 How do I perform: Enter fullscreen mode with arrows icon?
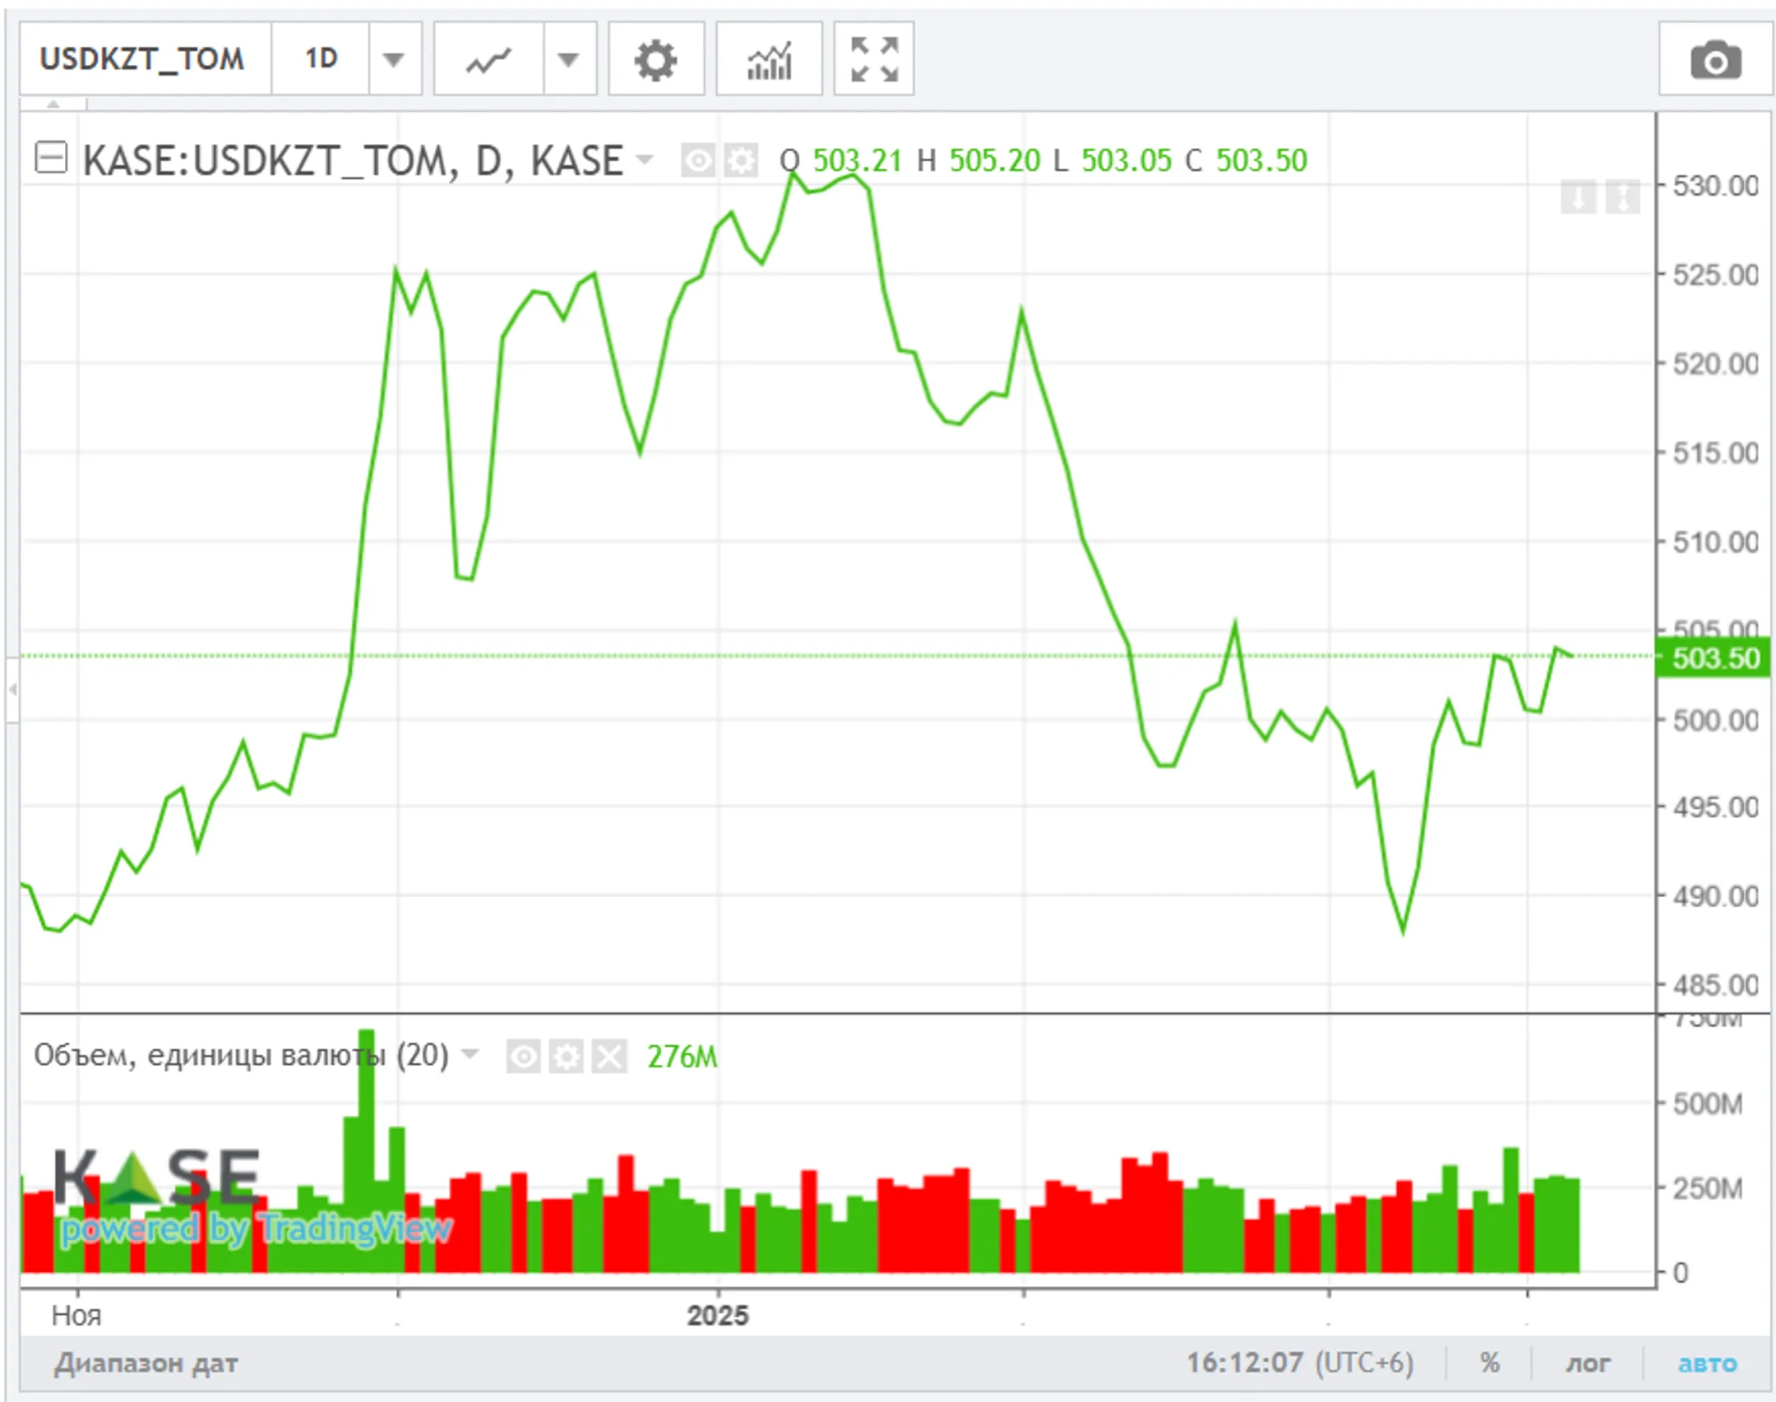tap(873, 60)
